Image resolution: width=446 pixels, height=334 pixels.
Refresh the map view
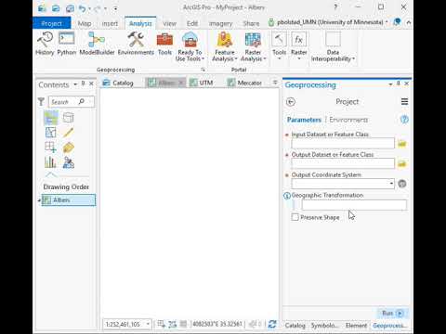tap(272, 324)
